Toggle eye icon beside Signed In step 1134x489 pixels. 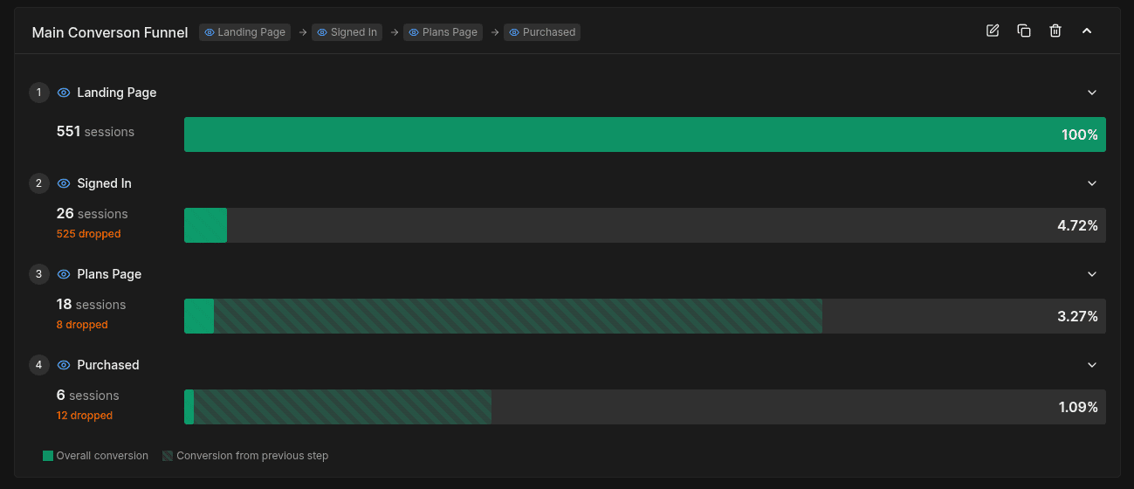click(x=64, y=183)
